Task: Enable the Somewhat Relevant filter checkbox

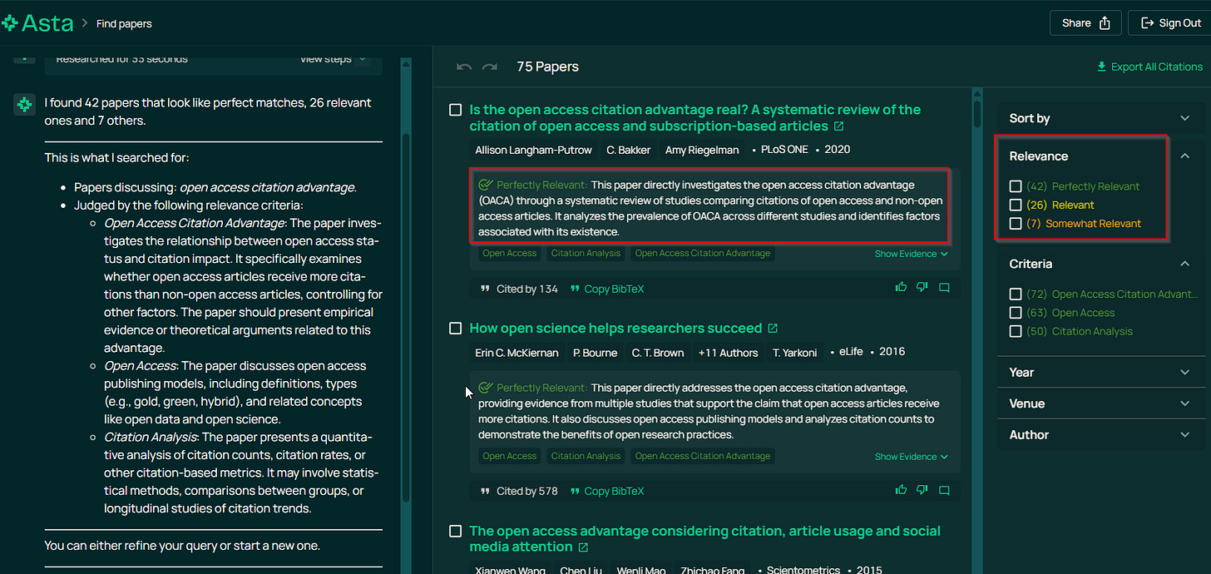Action: [1016, 223]
